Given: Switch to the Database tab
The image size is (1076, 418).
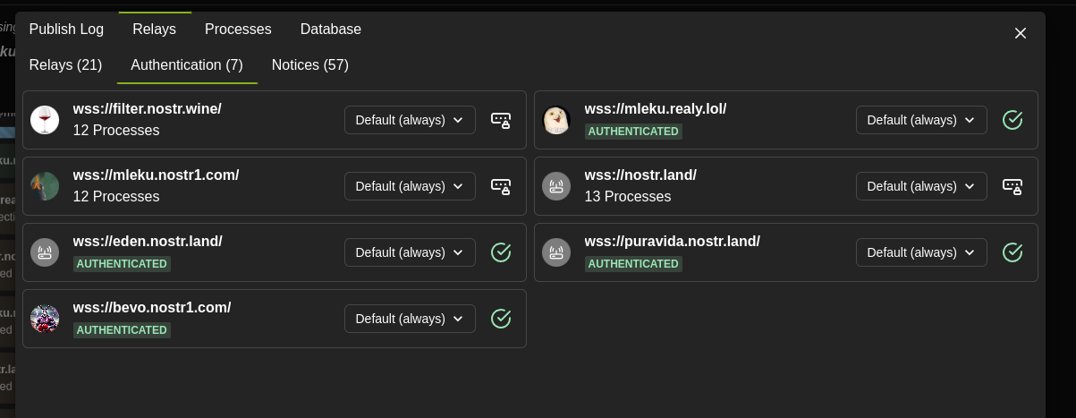Looking at the screenshot, I should [331, 29].
